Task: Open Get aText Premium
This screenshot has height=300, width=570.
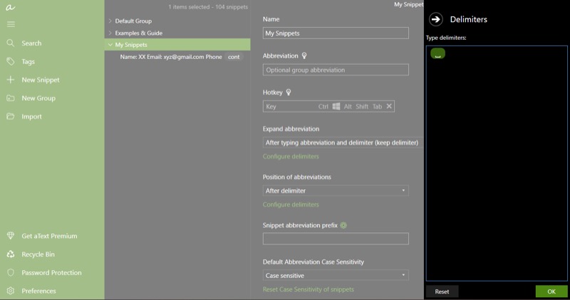Action: coord(49,236)
